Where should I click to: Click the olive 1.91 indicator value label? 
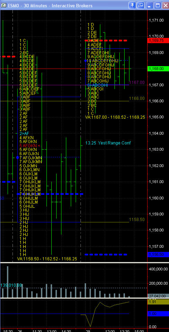pyautogui.click(x=158, y=302)
